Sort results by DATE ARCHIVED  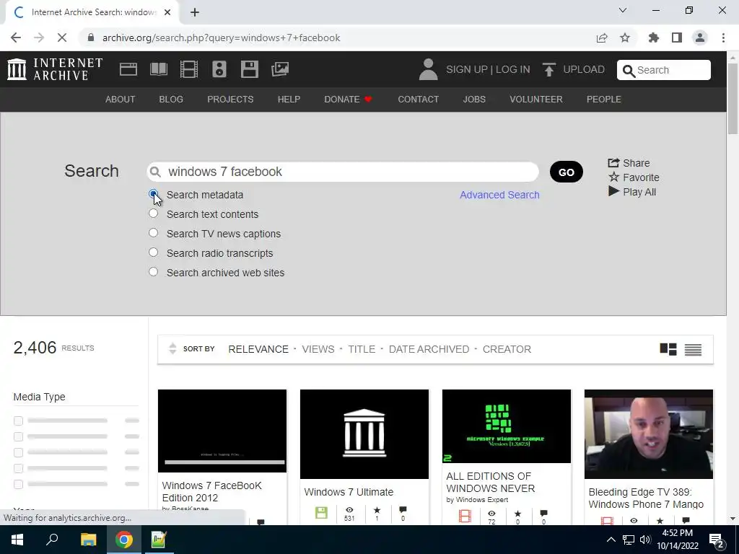(x=429, y=349)
